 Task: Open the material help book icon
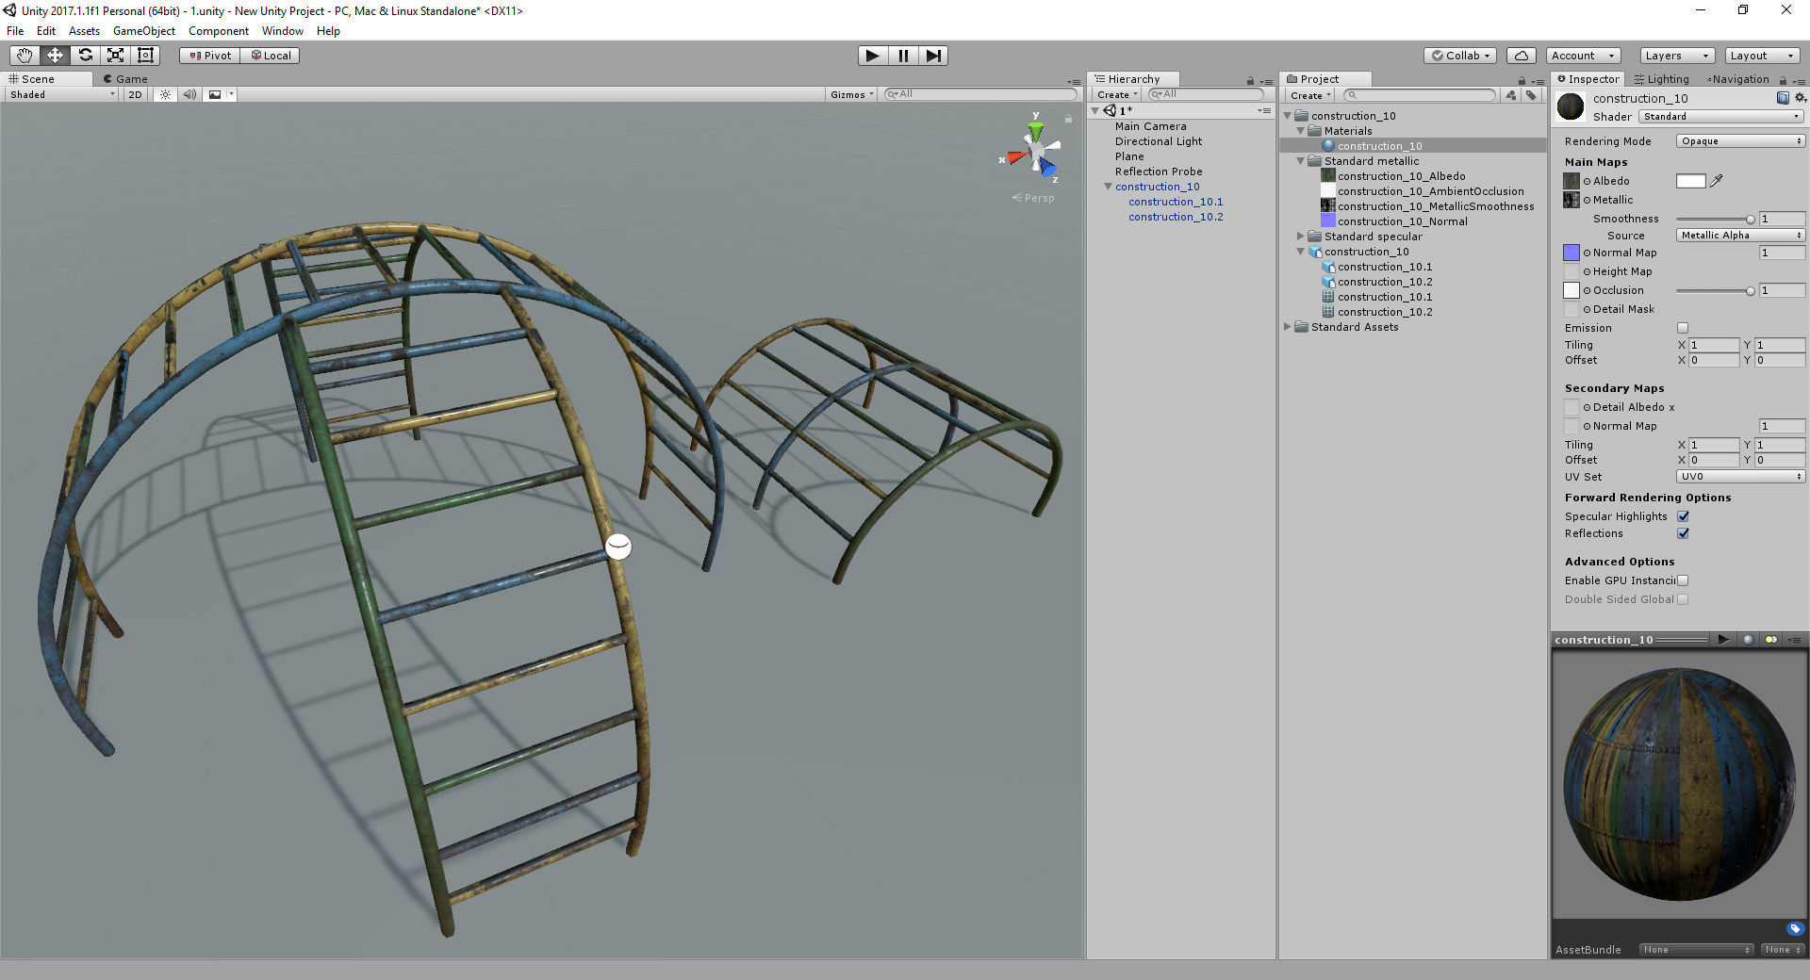1783,98
